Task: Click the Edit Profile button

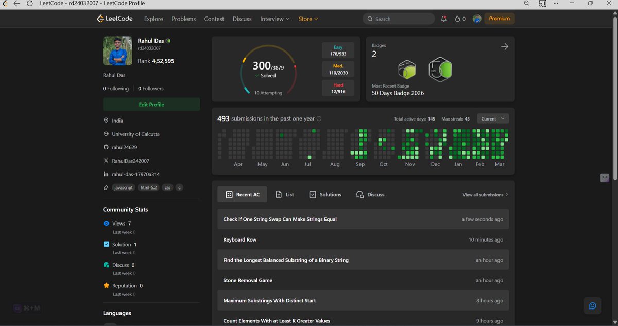Action: pyautogui.click(x=151, y=104)
